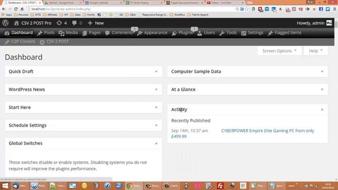
Task: Collapse the Global Switches widget
Action: 156,143
